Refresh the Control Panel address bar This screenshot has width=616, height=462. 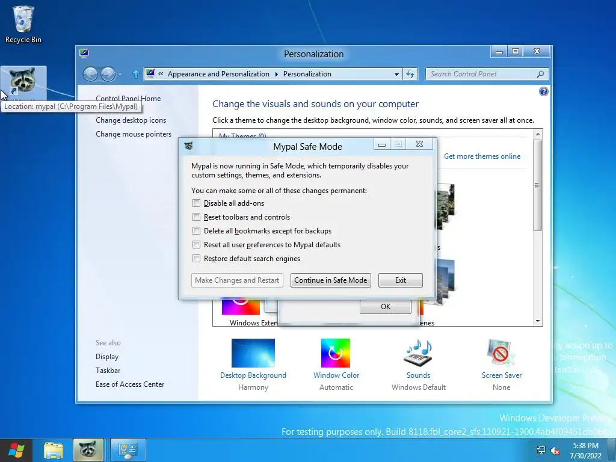410,74
